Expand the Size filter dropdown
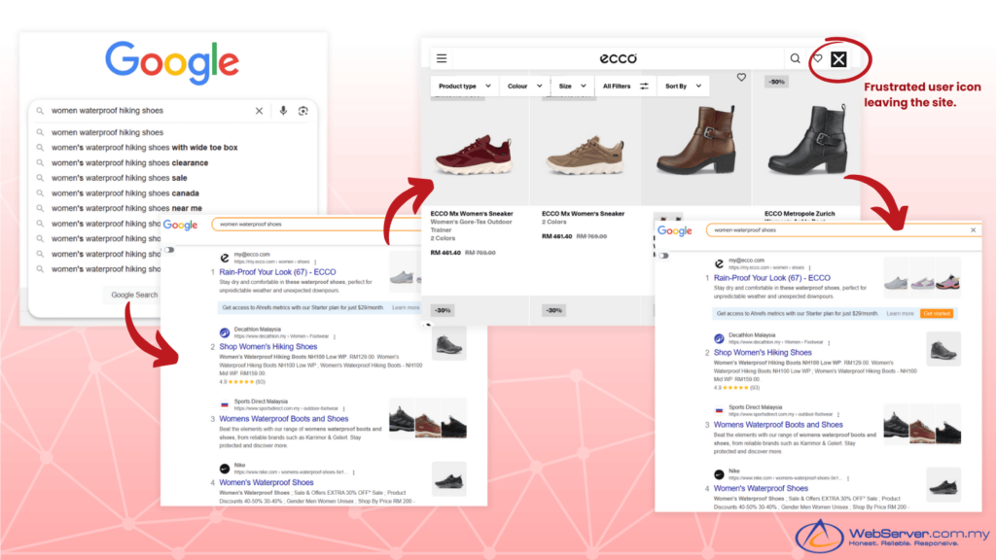Screen dimensions: 996x560 (572, 86)
